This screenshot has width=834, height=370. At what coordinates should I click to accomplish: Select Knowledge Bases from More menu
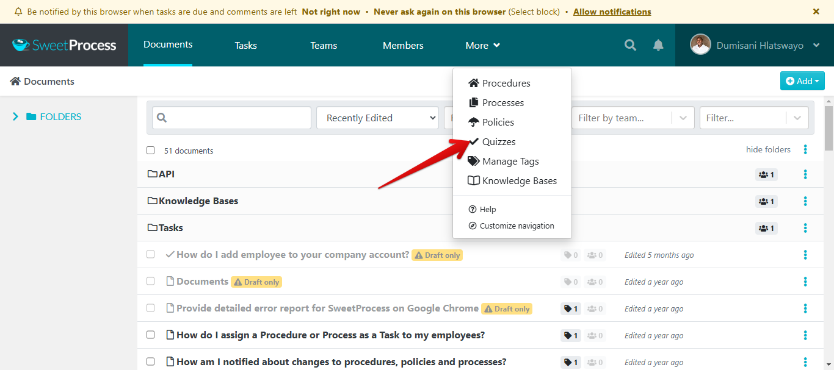pyautogui.click(x=512, y=181)
